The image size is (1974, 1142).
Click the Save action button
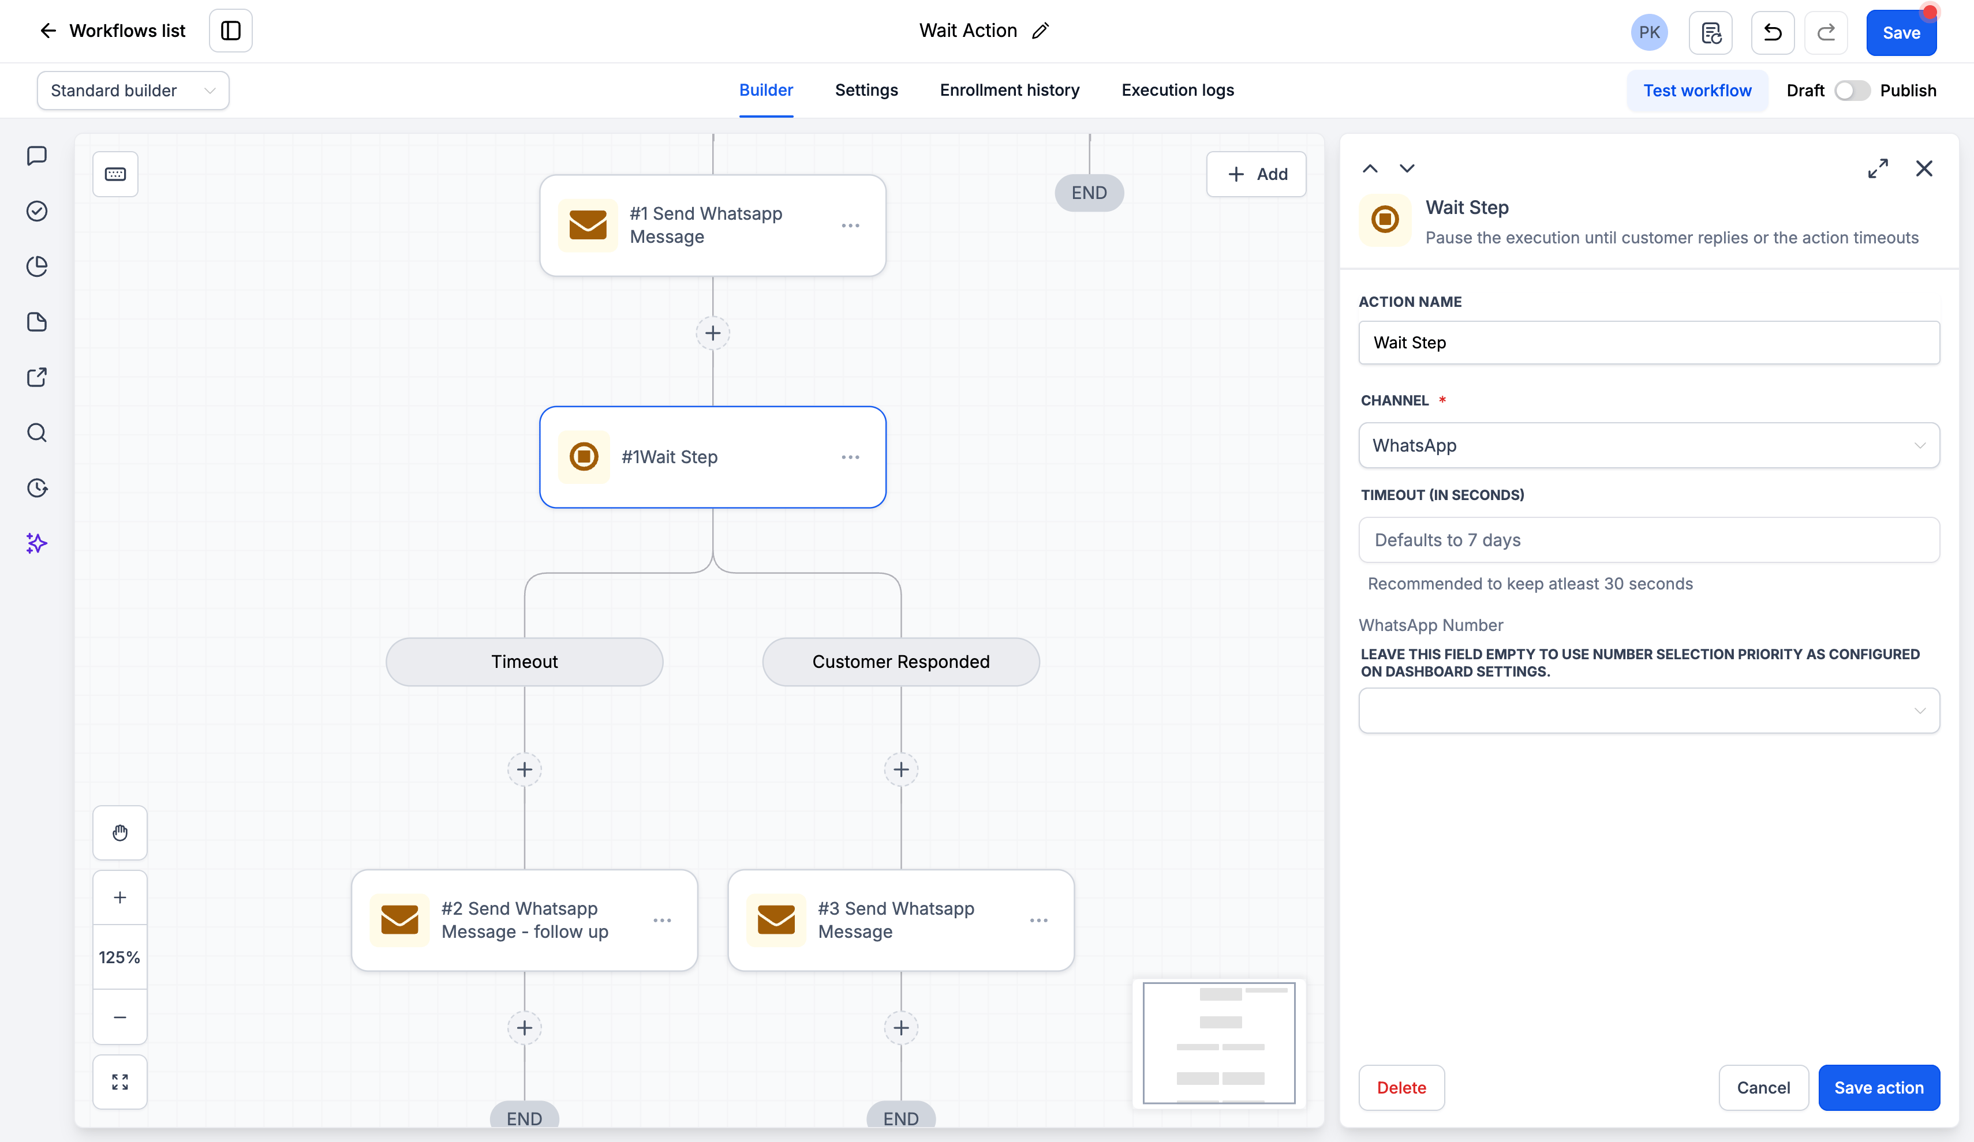point(1878,1087)
